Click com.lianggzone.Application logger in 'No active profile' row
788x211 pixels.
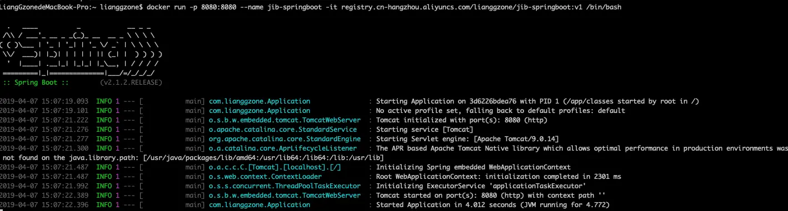(x=260, y=111)
